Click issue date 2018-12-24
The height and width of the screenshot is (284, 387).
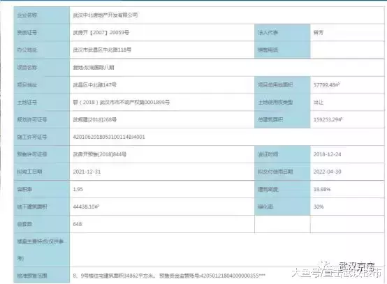[x=327, y=154]
